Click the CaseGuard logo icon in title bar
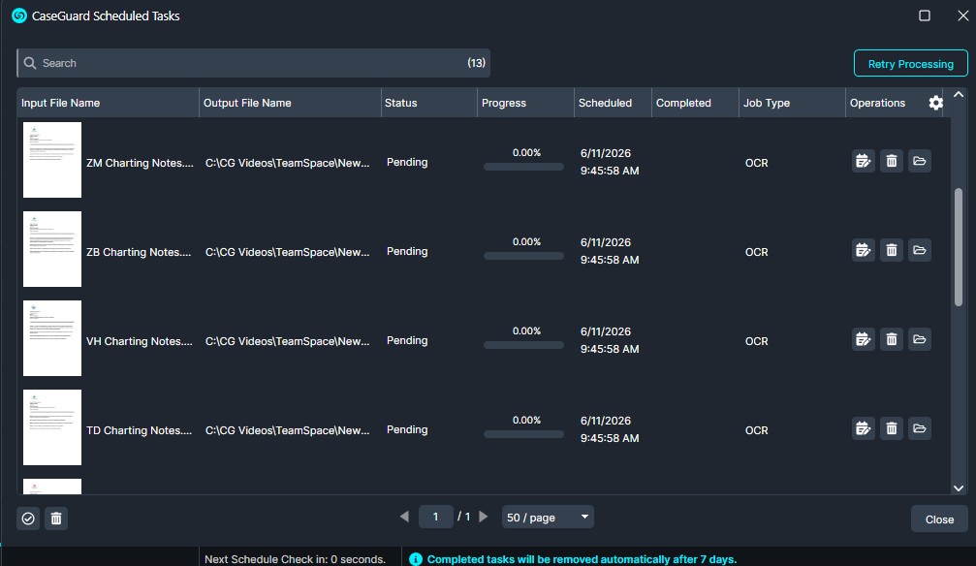Screen dimensions: 976x566 coord(19,16)
